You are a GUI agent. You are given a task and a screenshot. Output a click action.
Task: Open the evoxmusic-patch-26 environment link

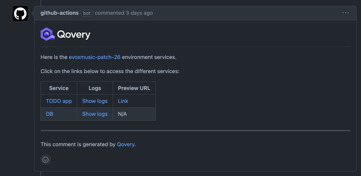click(95, 57)
